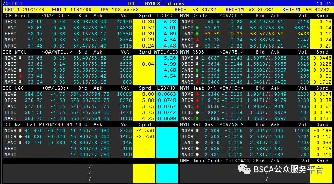Viewport: 334px width, 184px height.
Task: Click WTCL/LCO value -5.26
Action: tap(168, 58)
